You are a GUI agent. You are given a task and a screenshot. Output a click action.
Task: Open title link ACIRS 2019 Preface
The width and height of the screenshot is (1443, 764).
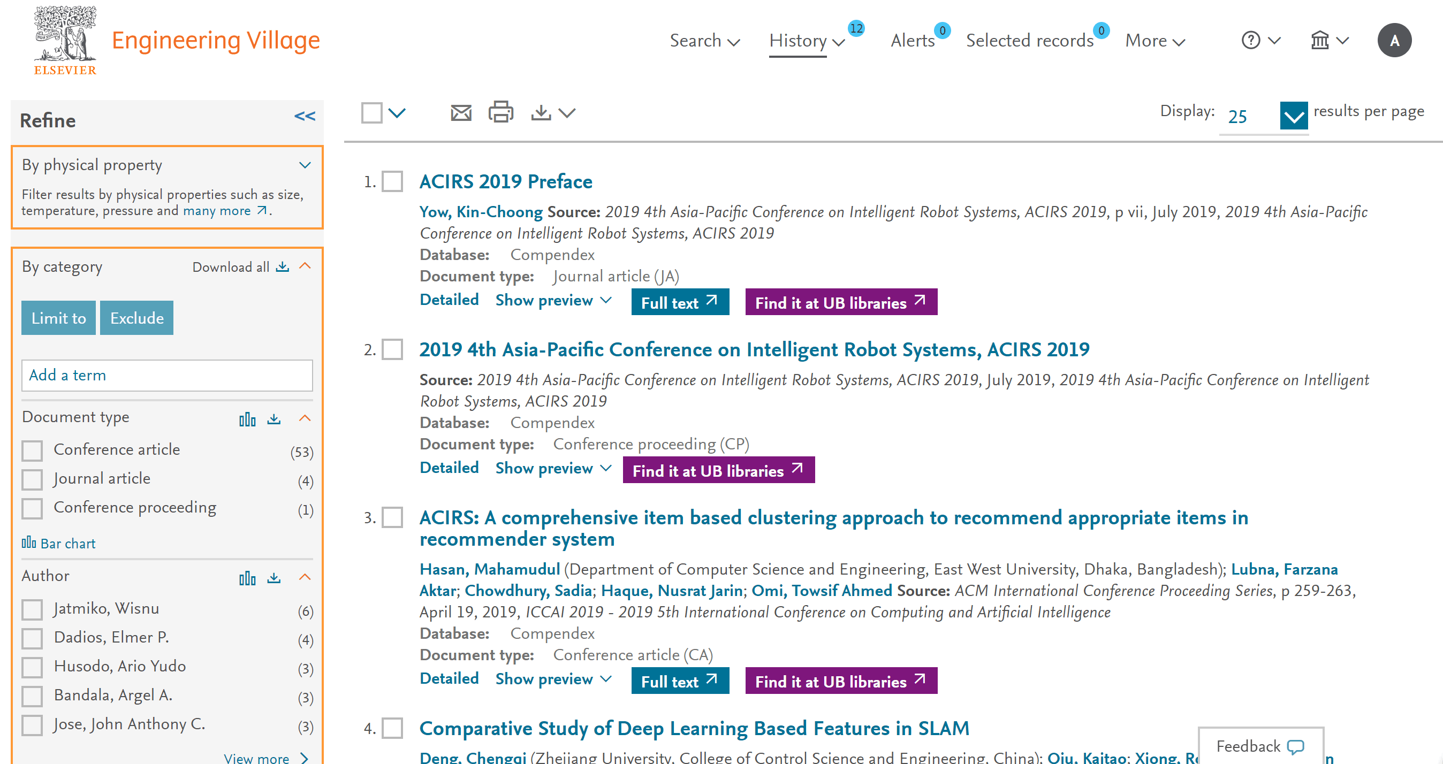pyautogui.click(x=506, y=181)
